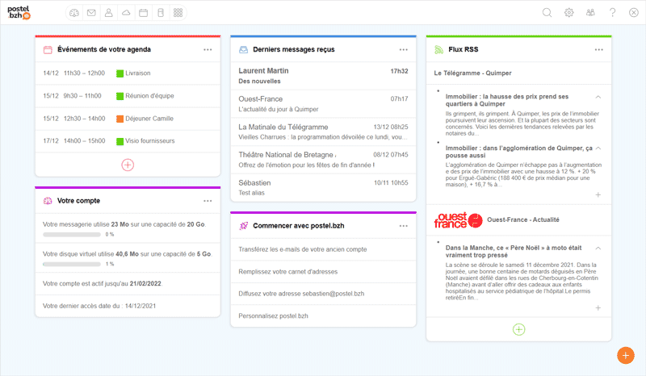Click Personnalisez postel.bzh link

(x=274, y=315)
